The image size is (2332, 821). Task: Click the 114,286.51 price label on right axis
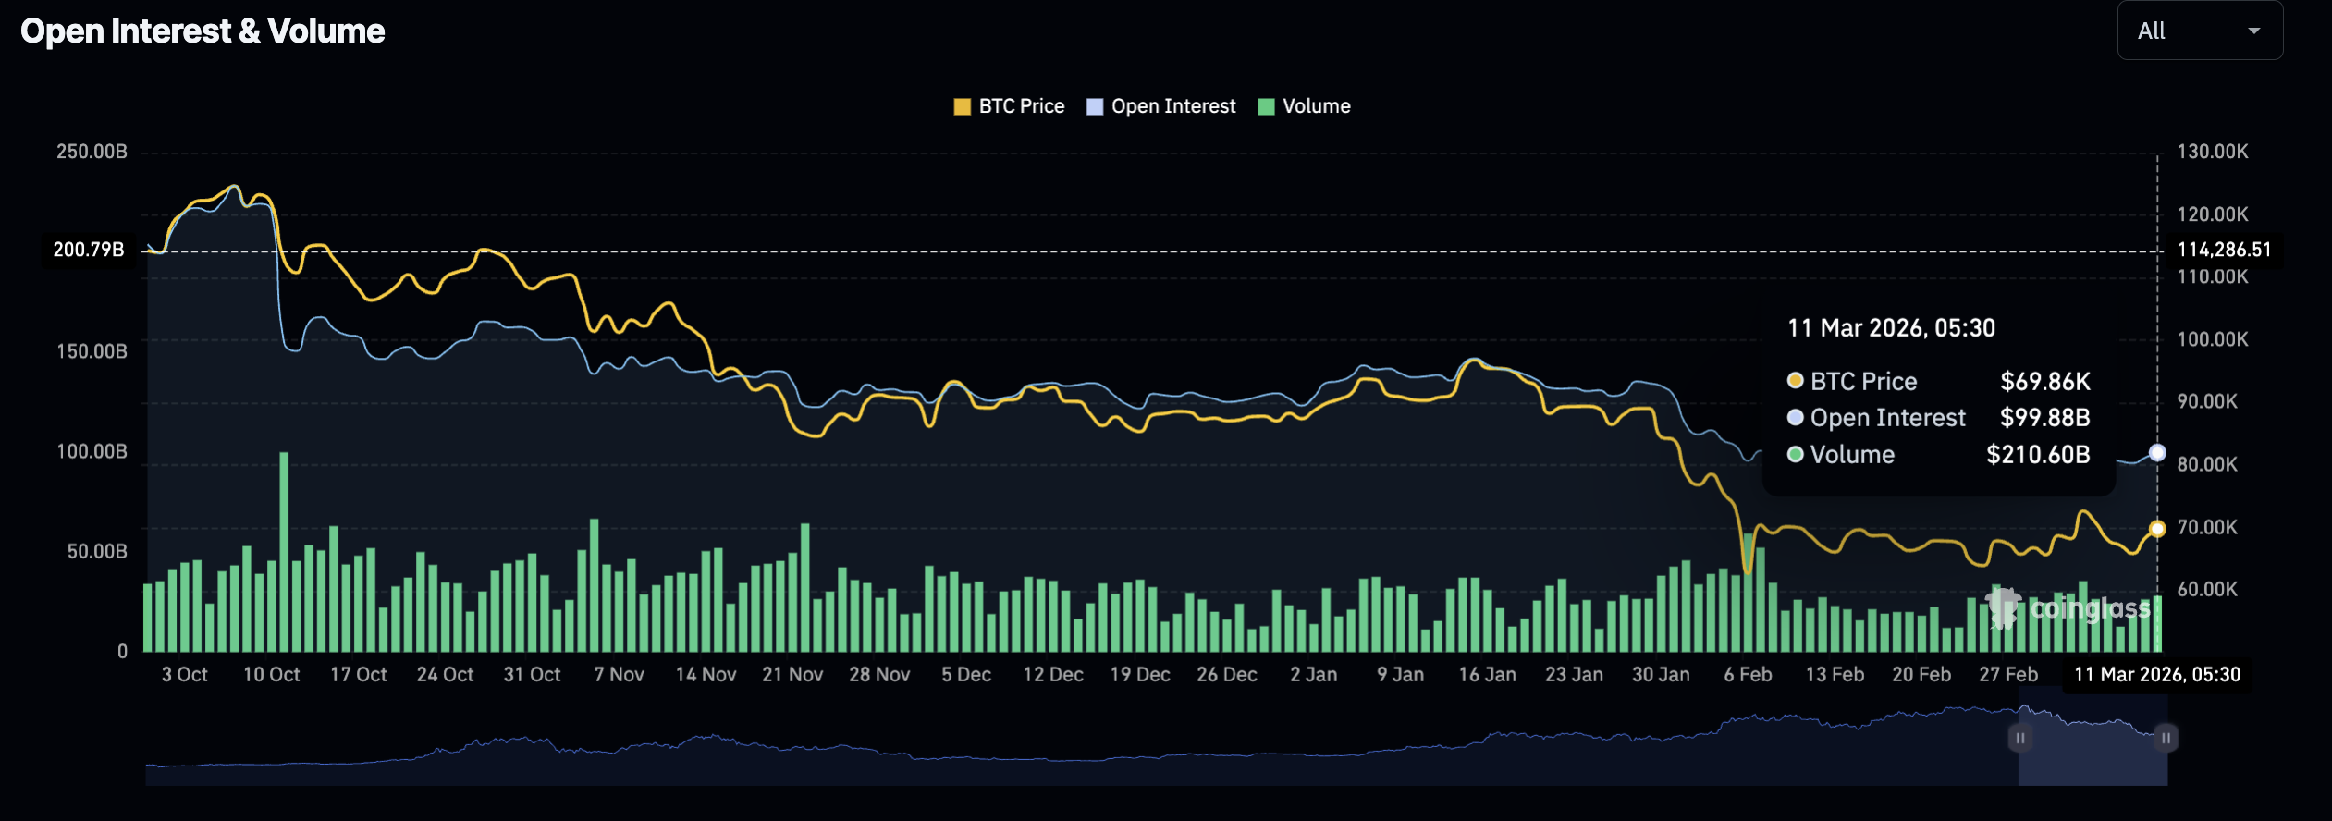[x=2224, y=250]
